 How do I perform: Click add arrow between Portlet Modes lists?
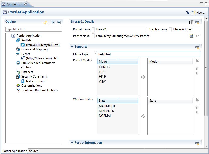(x=143, y=77)
